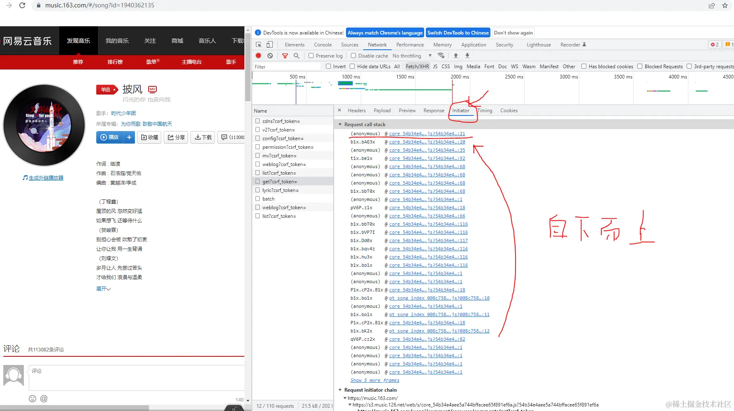Screen dimensions: 734x411
Task: Open the 我的音乐 navigation tab
Action: (x=117, y=41)
